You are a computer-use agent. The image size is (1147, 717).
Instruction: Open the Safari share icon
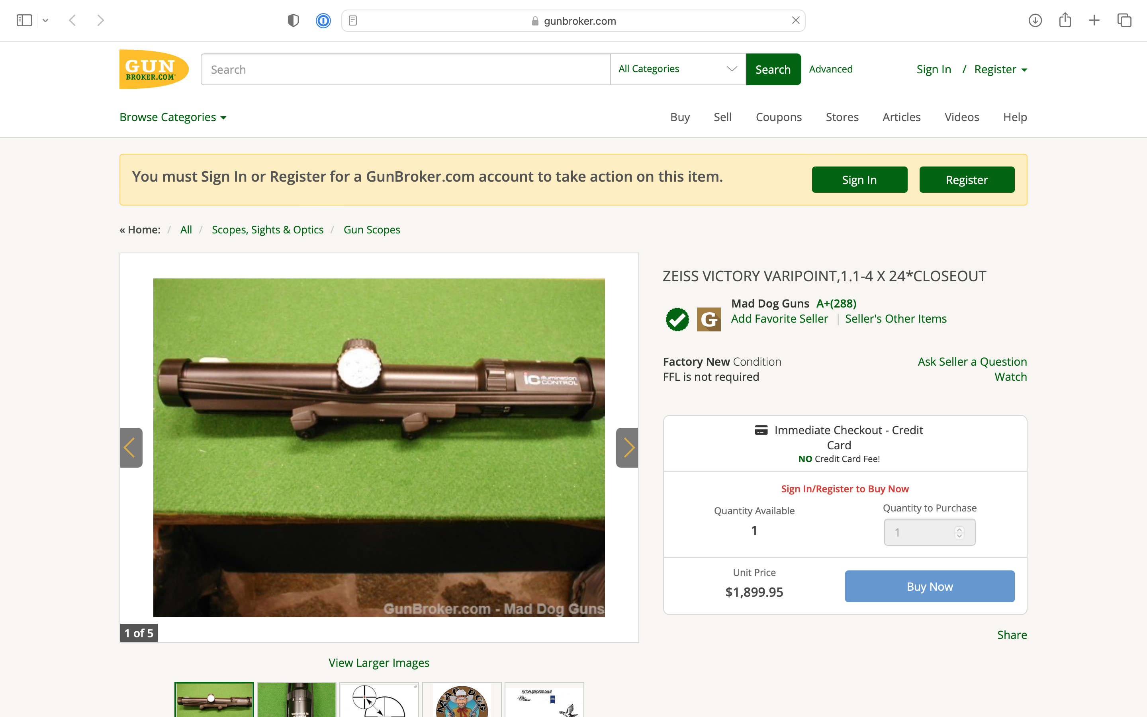pos(1065,20)
